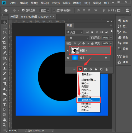Select the Crop tool

tap(4, 42)
